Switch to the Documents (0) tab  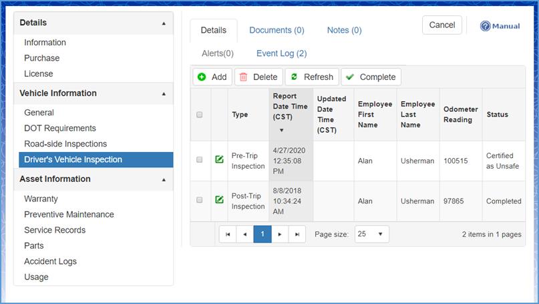click(277, 30)
